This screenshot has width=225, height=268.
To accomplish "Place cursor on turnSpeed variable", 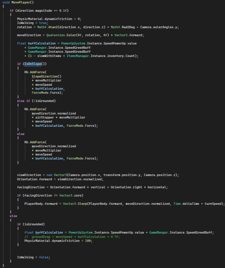I will point(216,203).
